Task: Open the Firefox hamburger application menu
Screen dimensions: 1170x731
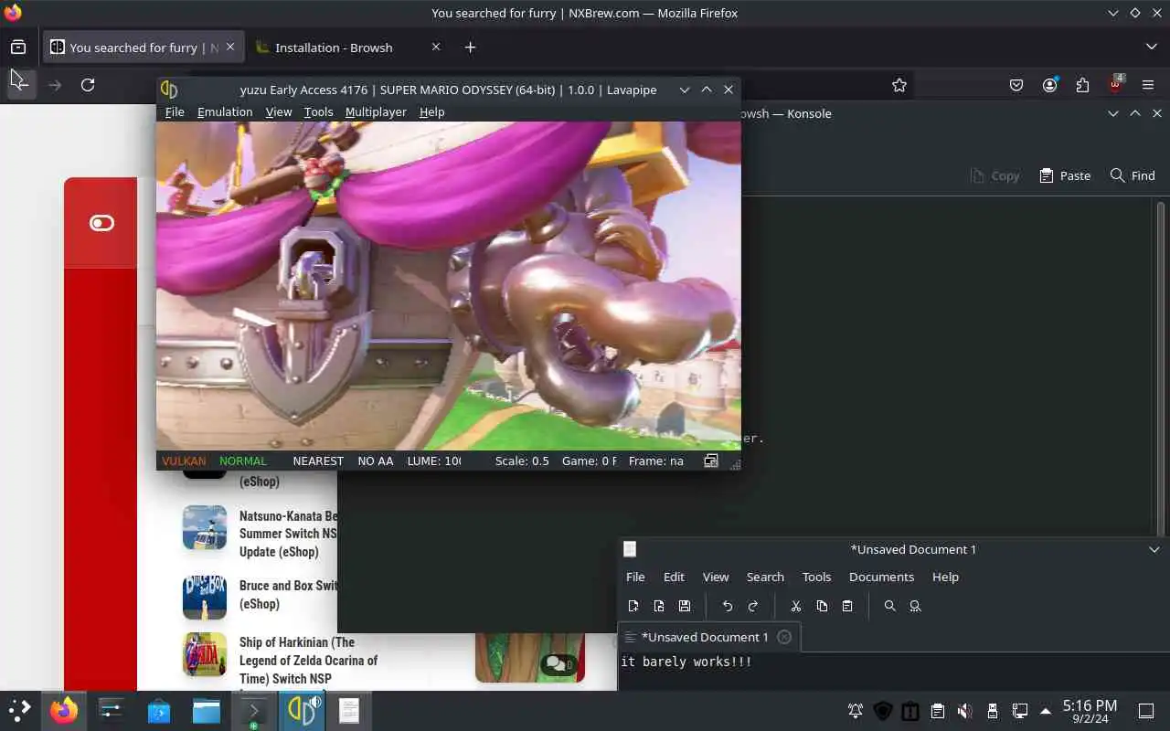Action: (x=1149, y=85)
